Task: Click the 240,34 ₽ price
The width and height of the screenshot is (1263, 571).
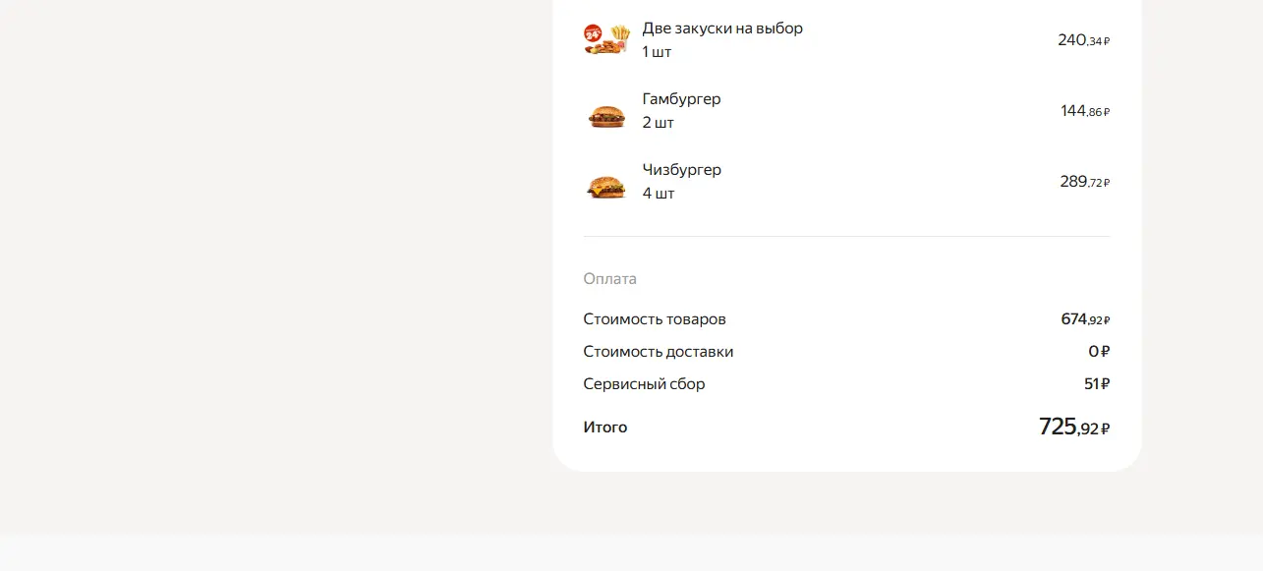Action: pos(1083,40)
